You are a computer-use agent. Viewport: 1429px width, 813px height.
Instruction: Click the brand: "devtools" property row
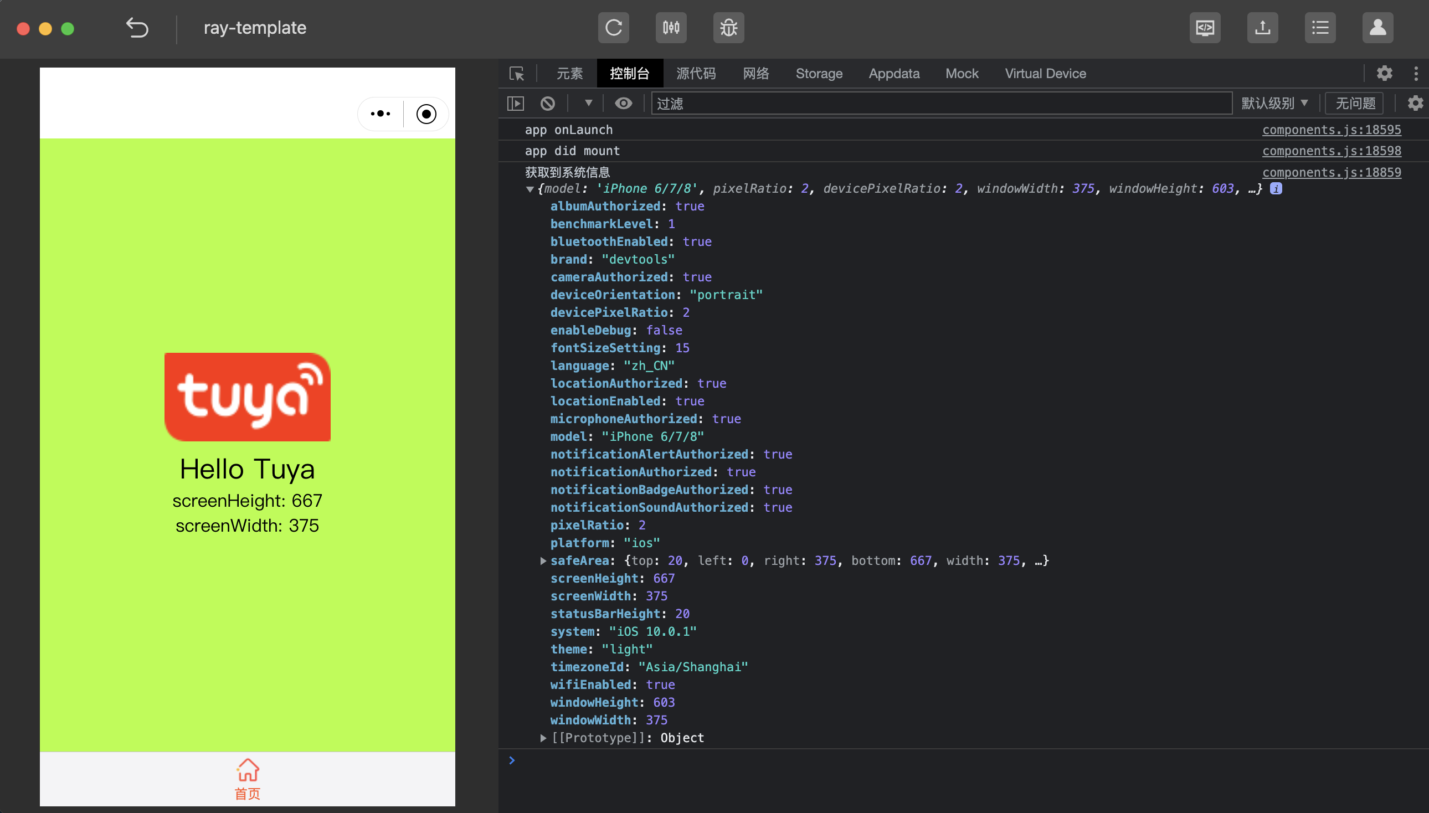point(612,259)
